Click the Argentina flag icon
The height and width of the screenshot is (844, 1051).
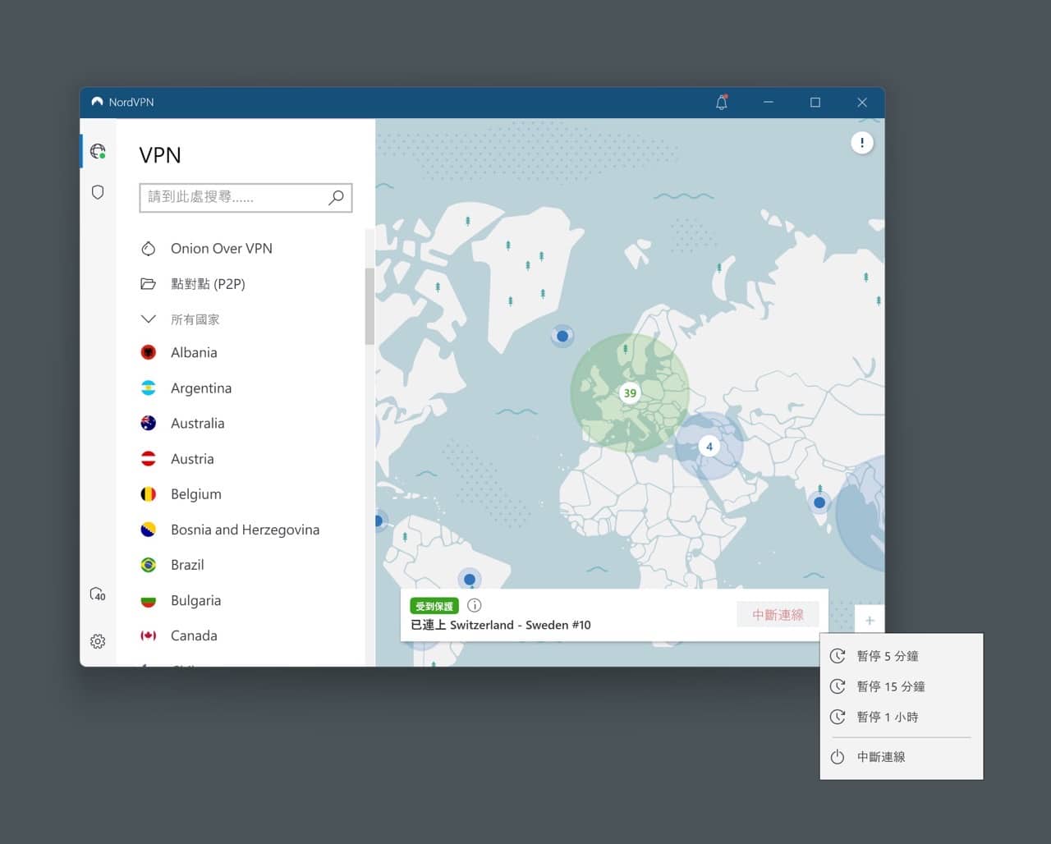click(x=148, y=388)
